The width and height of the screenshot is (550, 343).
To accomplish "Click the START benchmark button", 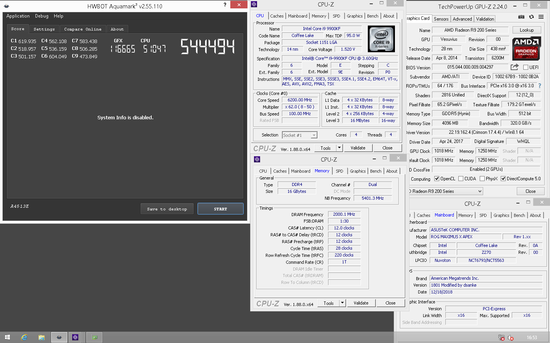I will coord(220,209).
